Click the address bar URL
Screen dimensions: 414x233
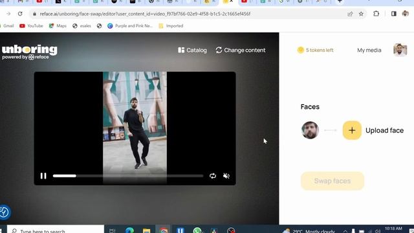coord(145,14)
